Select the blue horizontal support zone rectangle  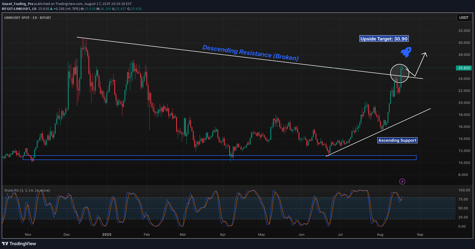pos(219,158)
